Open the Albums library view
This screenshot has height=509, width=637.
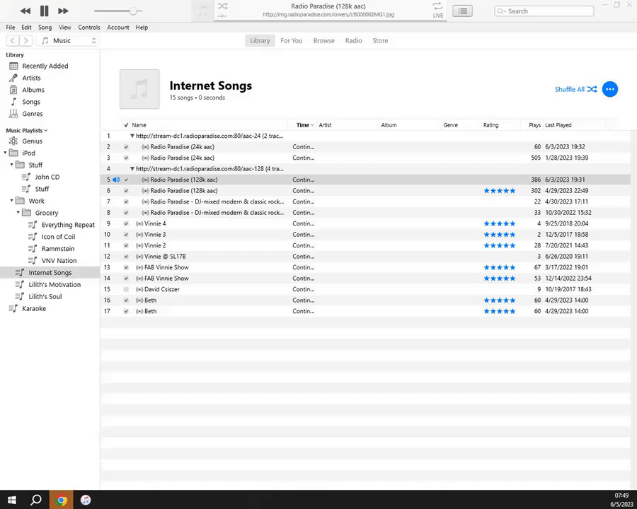click(x=33, y=90)
